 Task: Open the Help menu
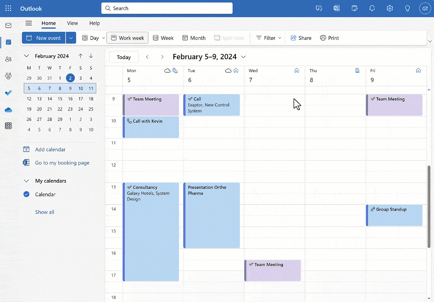pyautogui.click(x=95, y=23)
